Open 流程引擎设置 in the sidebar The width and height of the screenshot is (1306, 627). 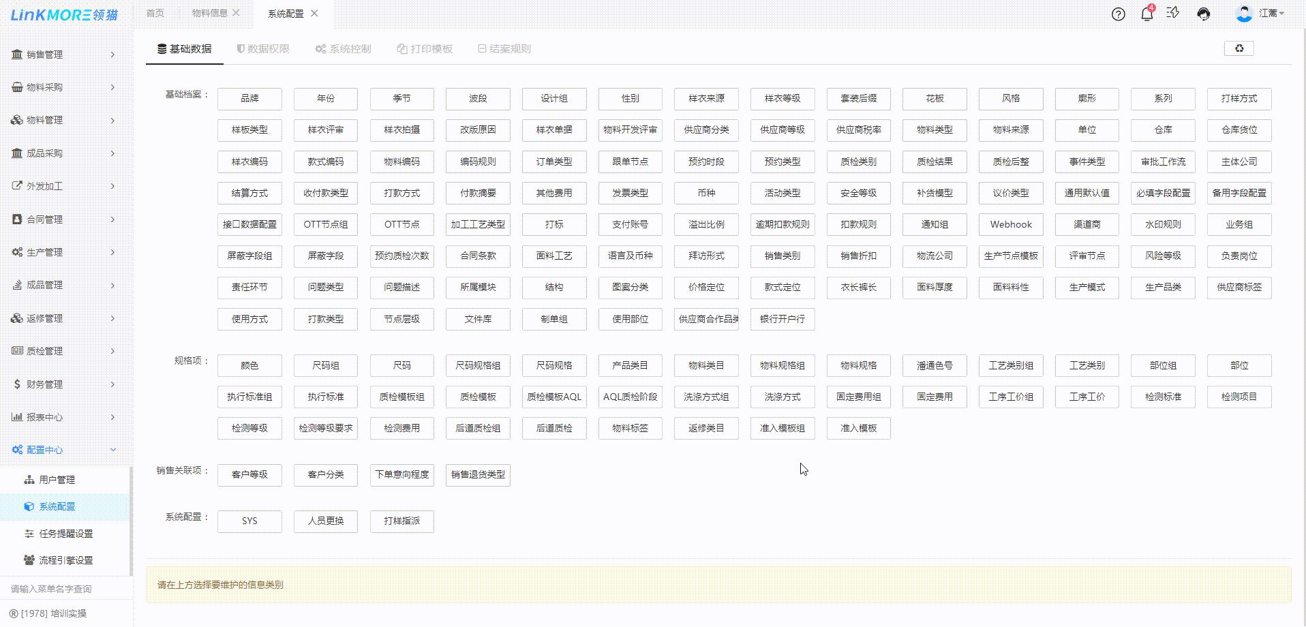pyautogui.click(x=65, y=560)
